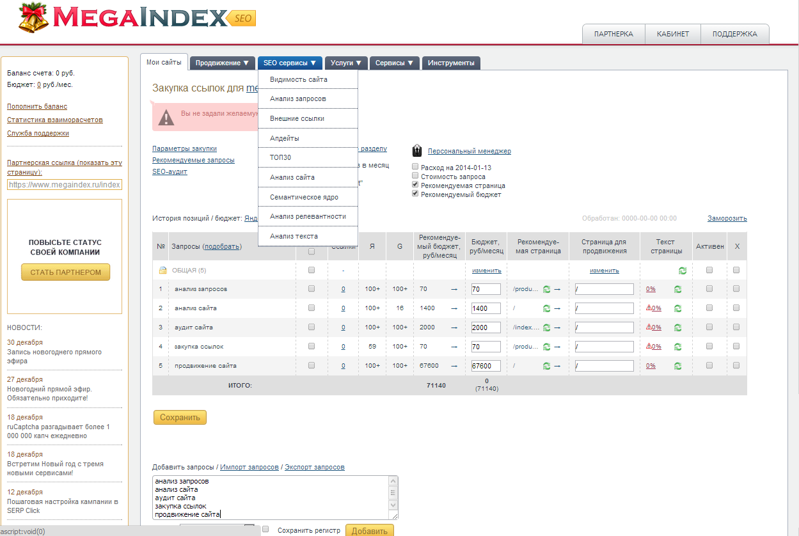Click the СТАТЬ ПАРТНЕРОМ button
This screenshot has width=799, height=536.
tap(65, 272)
